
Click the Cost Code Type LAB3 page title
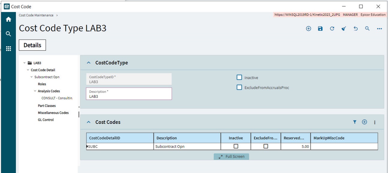63,28
